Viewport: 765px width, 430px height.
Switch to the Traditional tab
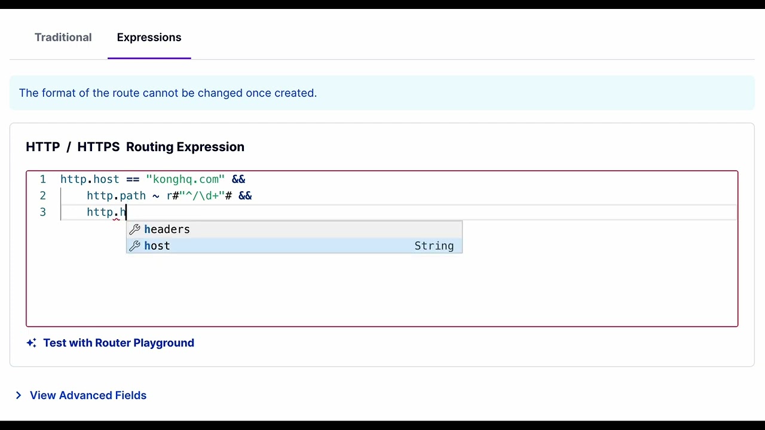point(63,37)
